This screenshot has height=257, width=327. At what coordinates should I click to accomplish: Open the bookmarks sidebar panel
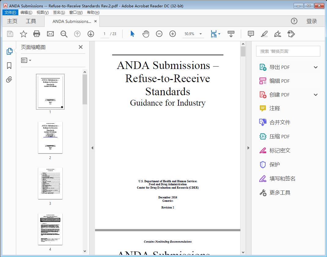coord(9,65)
